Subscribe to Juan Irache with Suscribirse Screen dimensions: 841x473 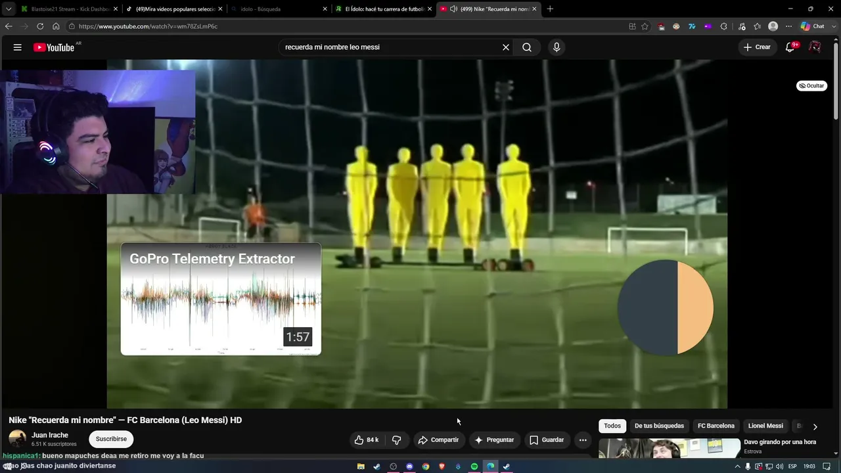tap(111, 439)
